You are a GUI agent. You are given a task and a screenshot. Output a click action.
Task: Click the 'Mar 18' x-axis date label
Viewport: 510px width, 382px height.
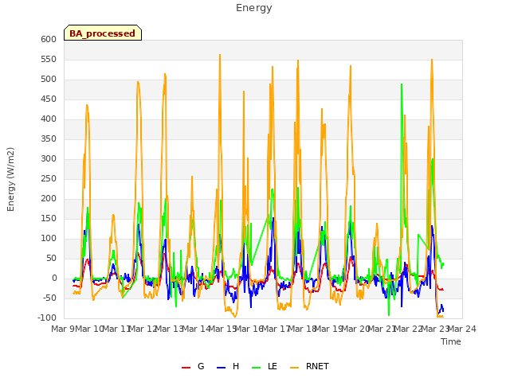(x=302, y=329)
